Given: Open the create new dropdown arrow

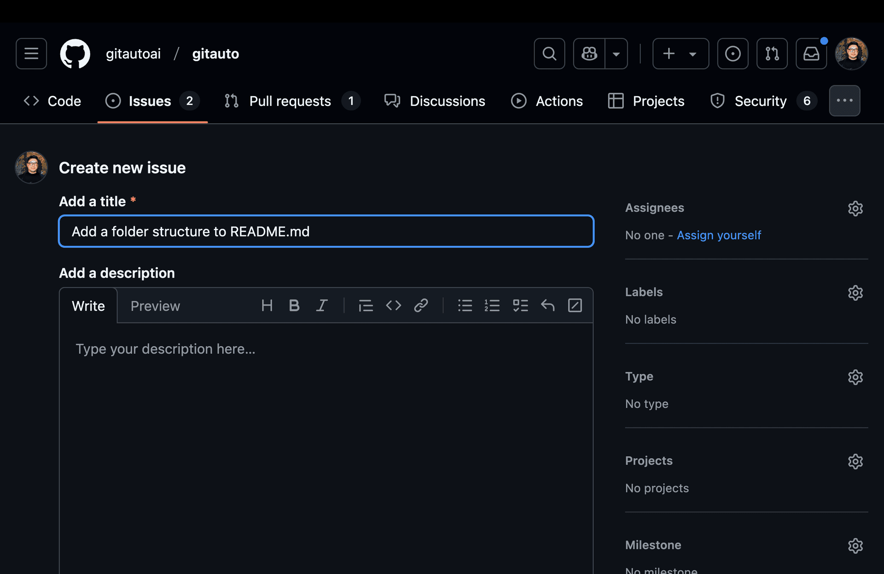Looking at the screenshot, I should [693, 53].
